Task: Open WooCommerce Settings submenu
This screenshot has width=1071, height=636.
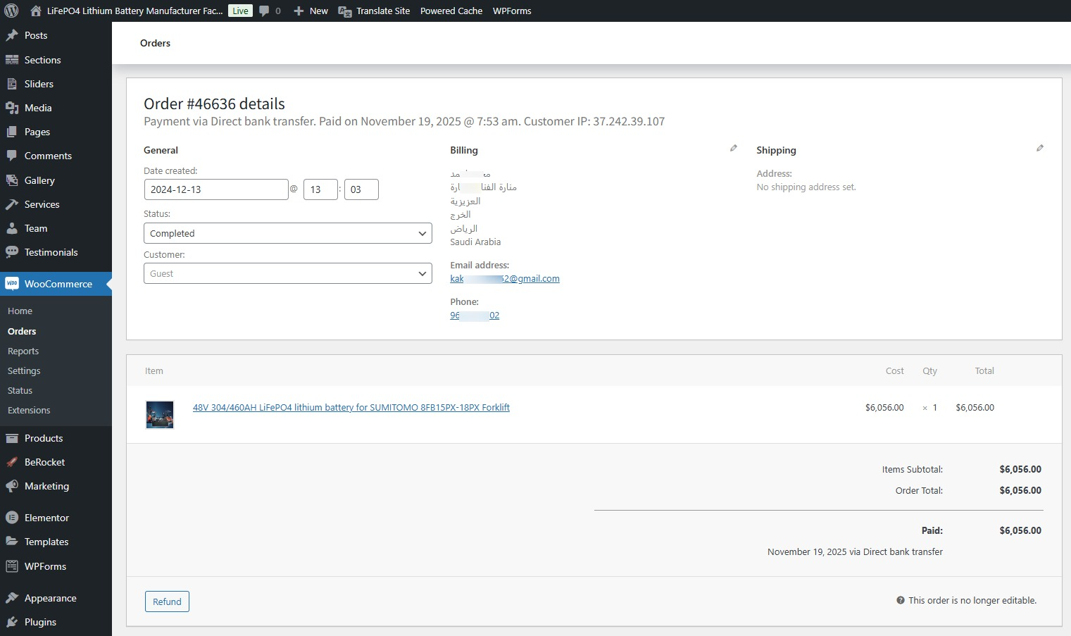Action: (24, 370)
